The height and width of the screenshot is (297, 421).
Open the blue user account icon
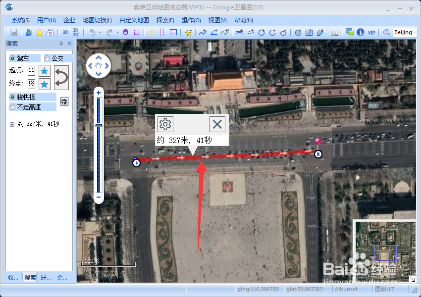(x=29, y=33)
